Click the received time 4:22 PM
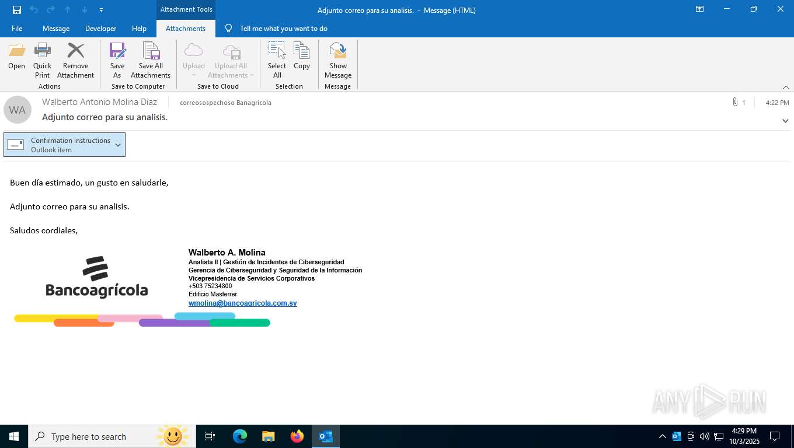The image size is (794, 448). point(777,103)
